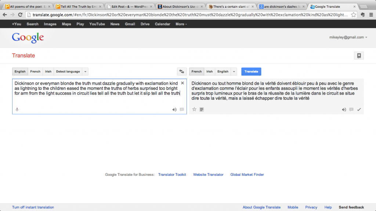Open Play in the Google bar

(x=80, y=24)
